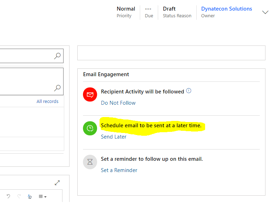Click the Set a Reminder link
Screen dimensions: 269x214
coord(119,170)
